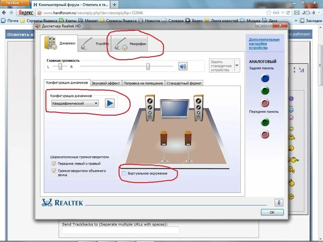
Task: Expand the bookmarks overflow chevron
Action: (296, 20)
